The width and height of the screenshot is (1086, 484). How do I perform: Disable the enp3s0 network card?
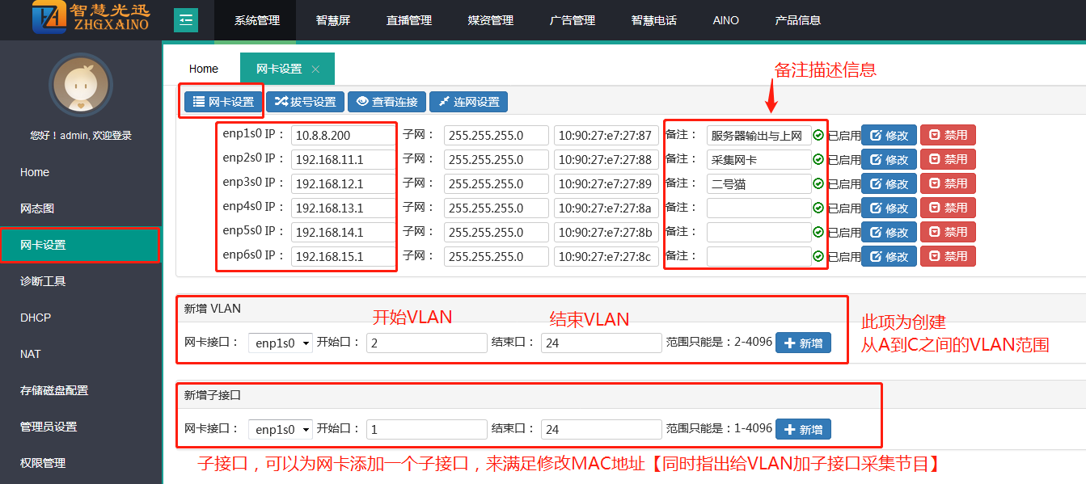pos(948,184)
